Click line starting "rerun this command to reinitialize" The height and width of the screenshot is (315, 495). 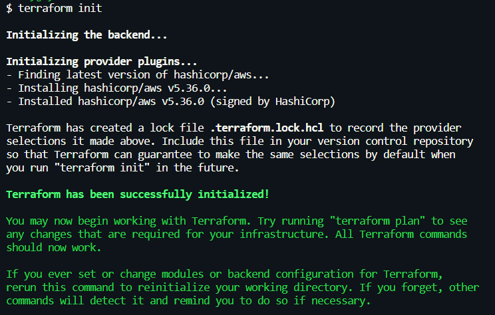coord(242,288)
